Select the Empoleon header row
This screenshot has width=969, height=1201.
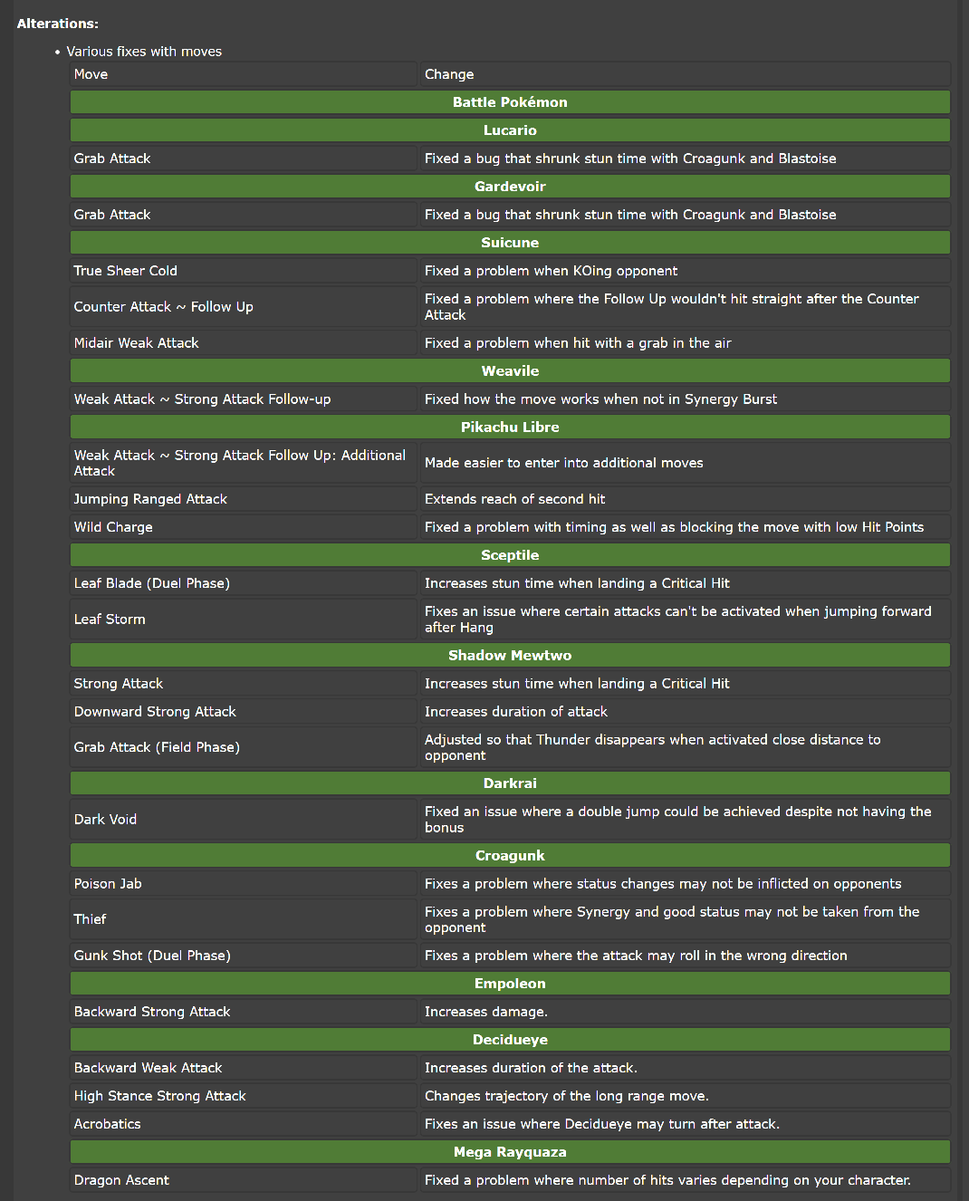pos(510,984)
